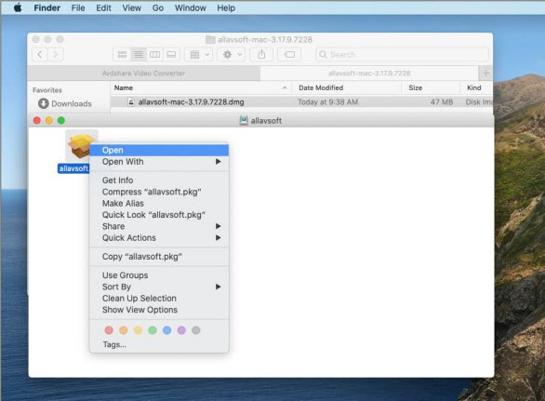
Task: Choose Make Alias
Action: pyautogui.click(x=159, y=203)
